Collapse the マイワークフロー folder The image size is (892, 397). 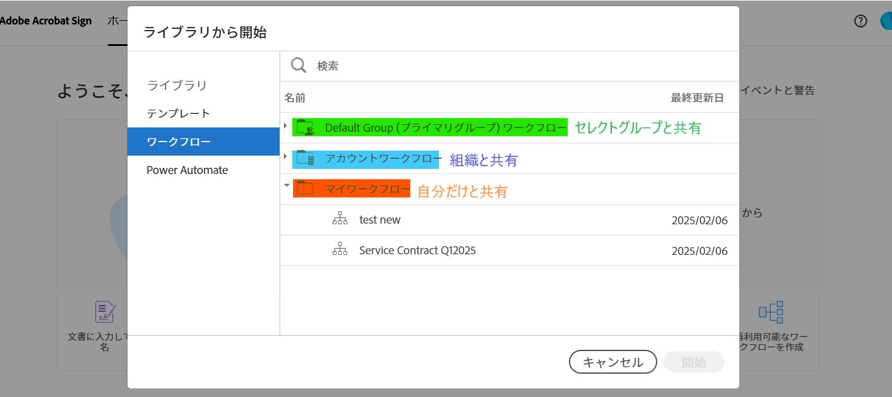[286, 184]
